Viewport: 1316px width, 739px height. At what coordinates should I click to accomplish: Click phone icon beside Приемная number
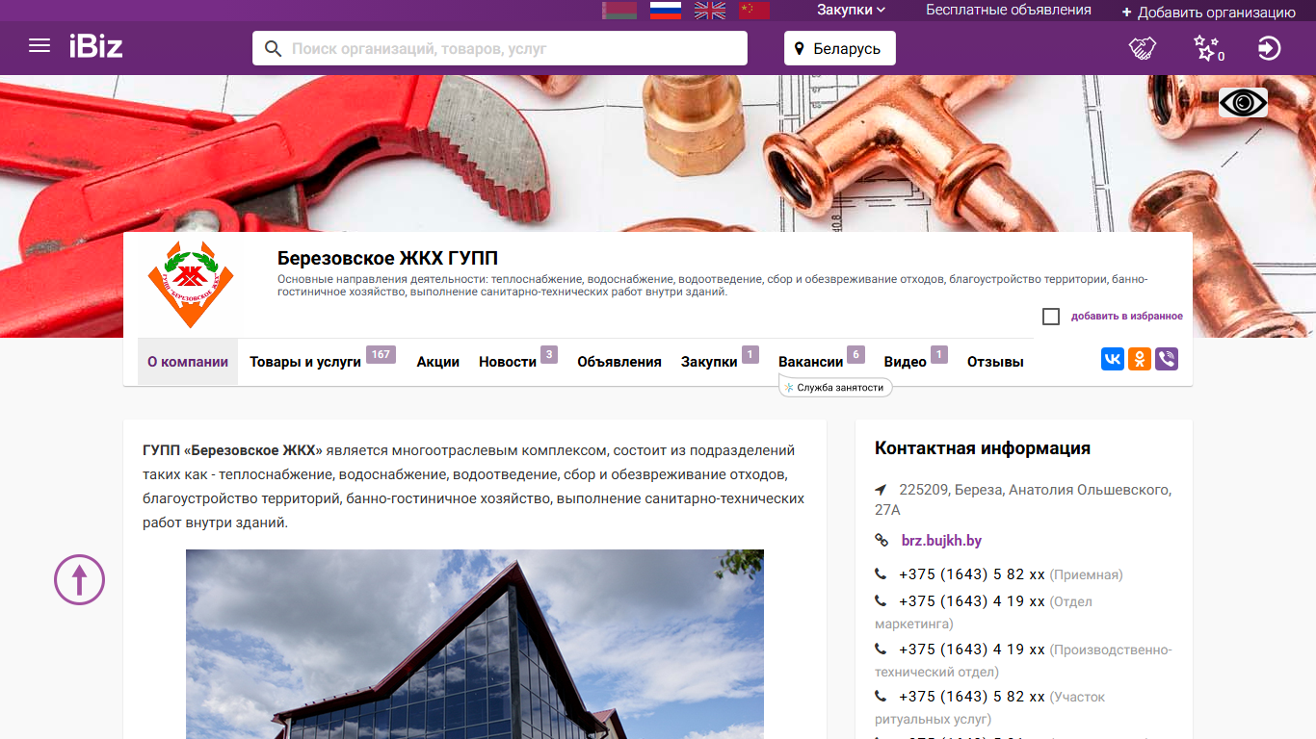click(881, 574)
